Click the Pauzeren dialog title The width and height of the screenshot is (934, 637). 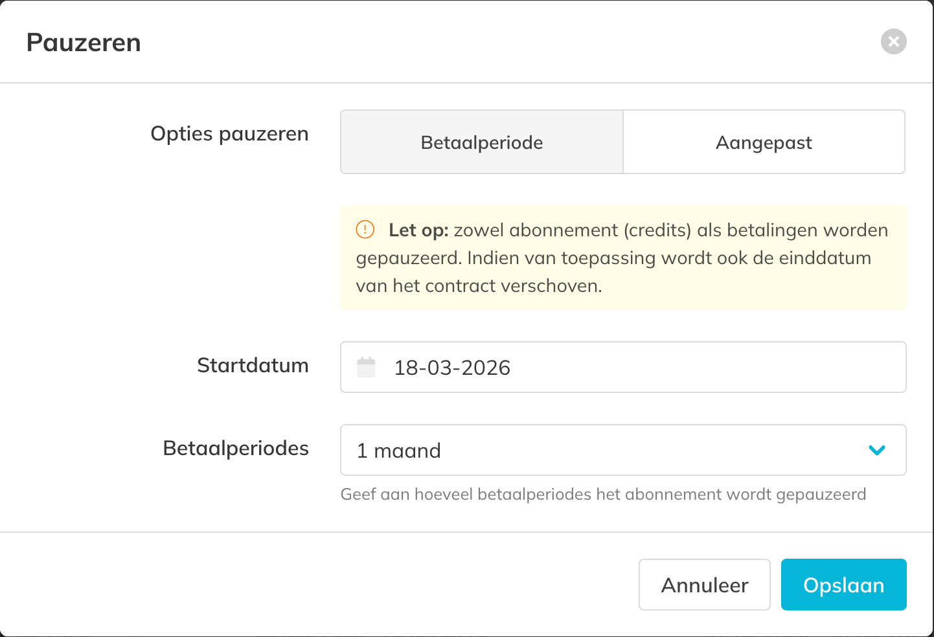[84, 43]
